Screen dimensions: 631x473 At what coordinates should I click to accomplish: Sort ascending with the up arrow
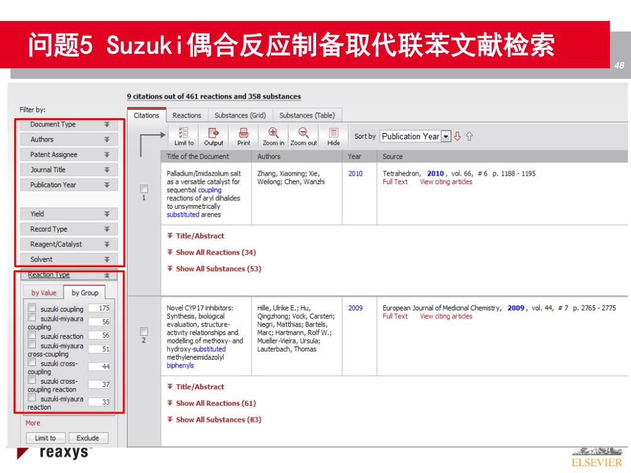[469, 136]
